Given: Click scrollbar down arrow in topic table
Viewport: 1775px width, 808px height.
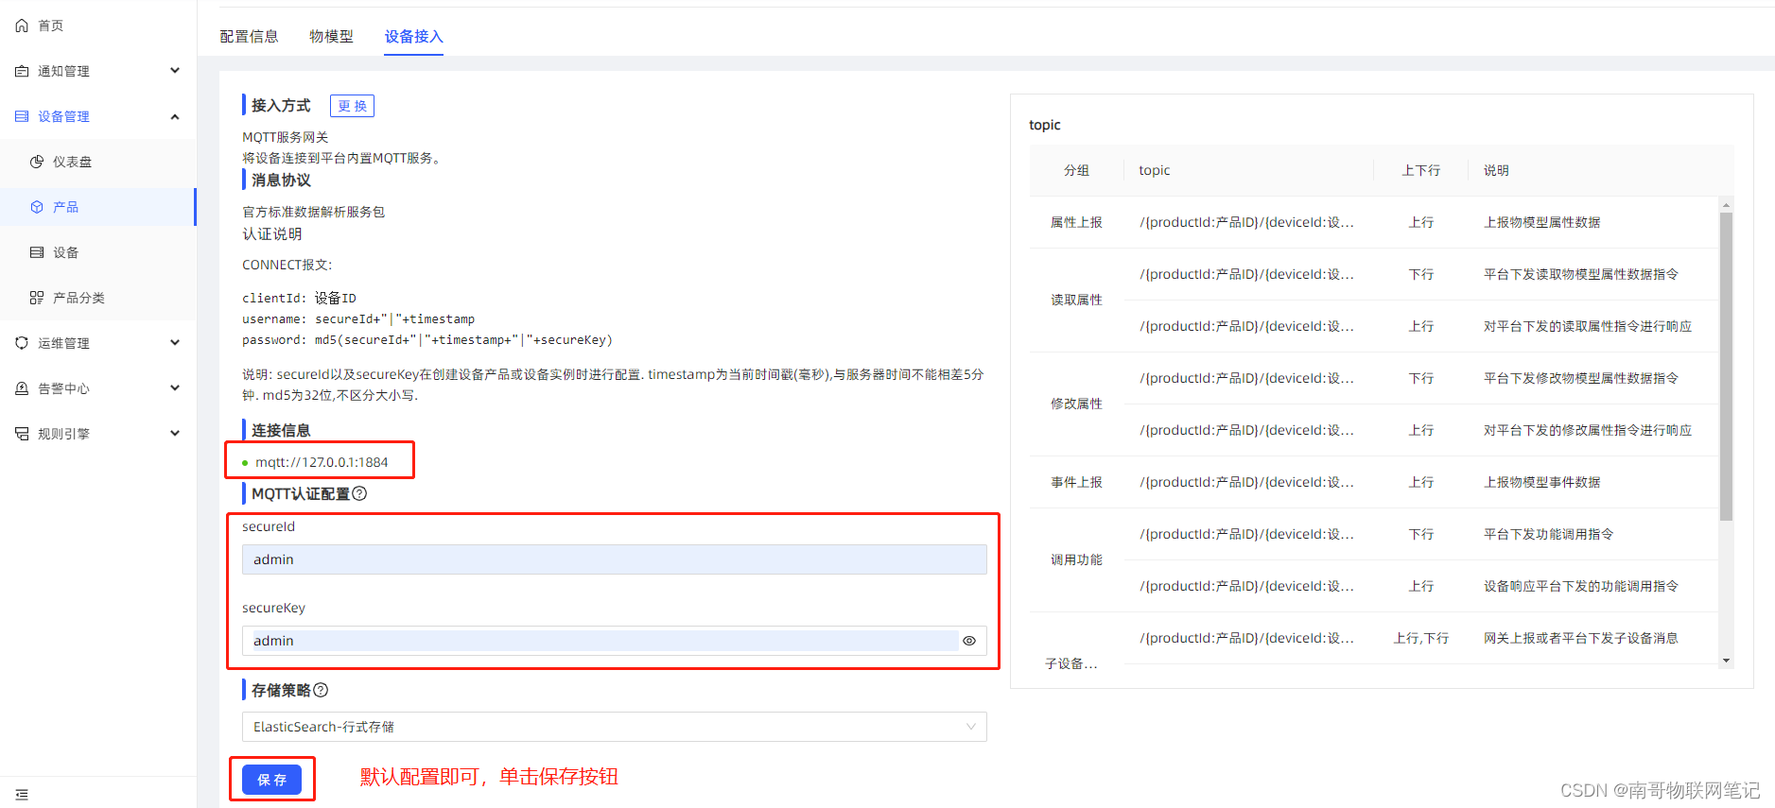Looking at the screenshot, I should point(1727,661).
